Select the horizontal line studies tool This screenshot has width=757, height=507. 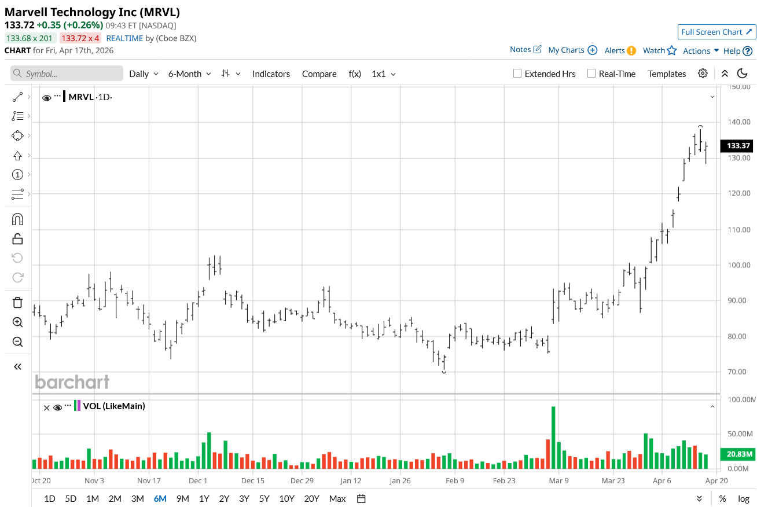tap(17, 194)
